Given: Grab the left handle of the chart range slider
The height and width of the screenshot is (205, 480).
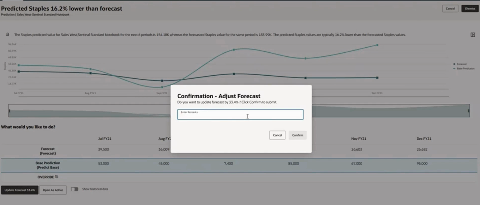Looking at the screenshot, I should [10, 111].
